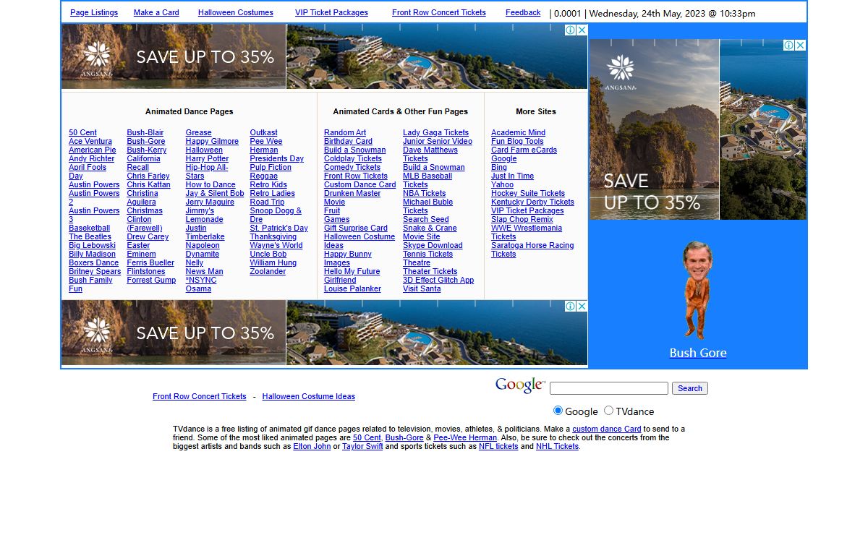Viewport: 868px width, 535px height.
Task: Open the Random Art fun page
Action: pos(345,132)
